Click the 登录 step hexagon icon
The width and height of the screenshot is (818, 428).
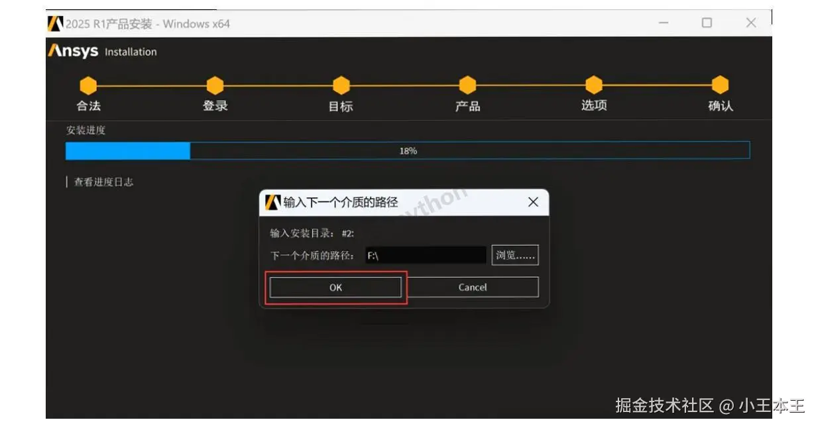click(x=214, y=85)
